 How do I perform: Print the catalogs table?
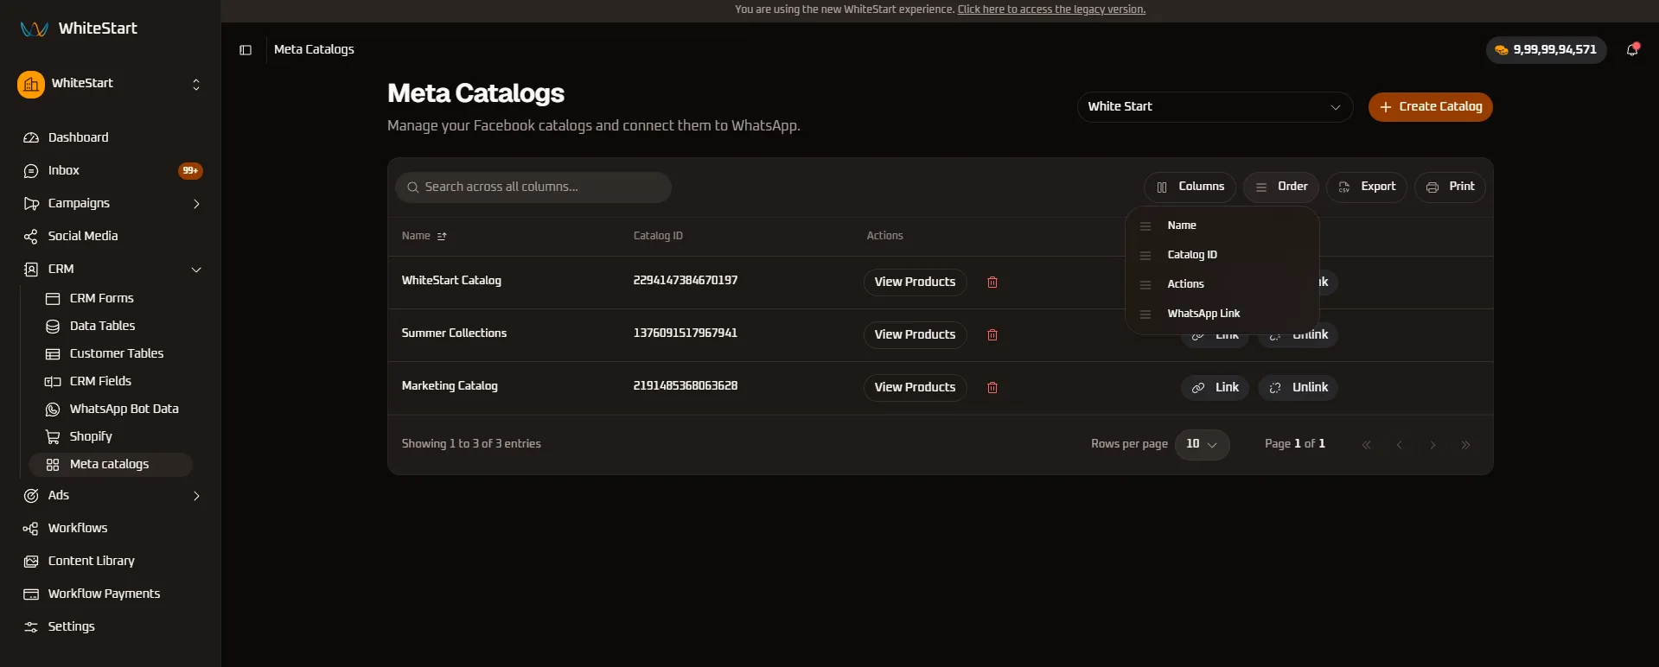[1450, 187]
